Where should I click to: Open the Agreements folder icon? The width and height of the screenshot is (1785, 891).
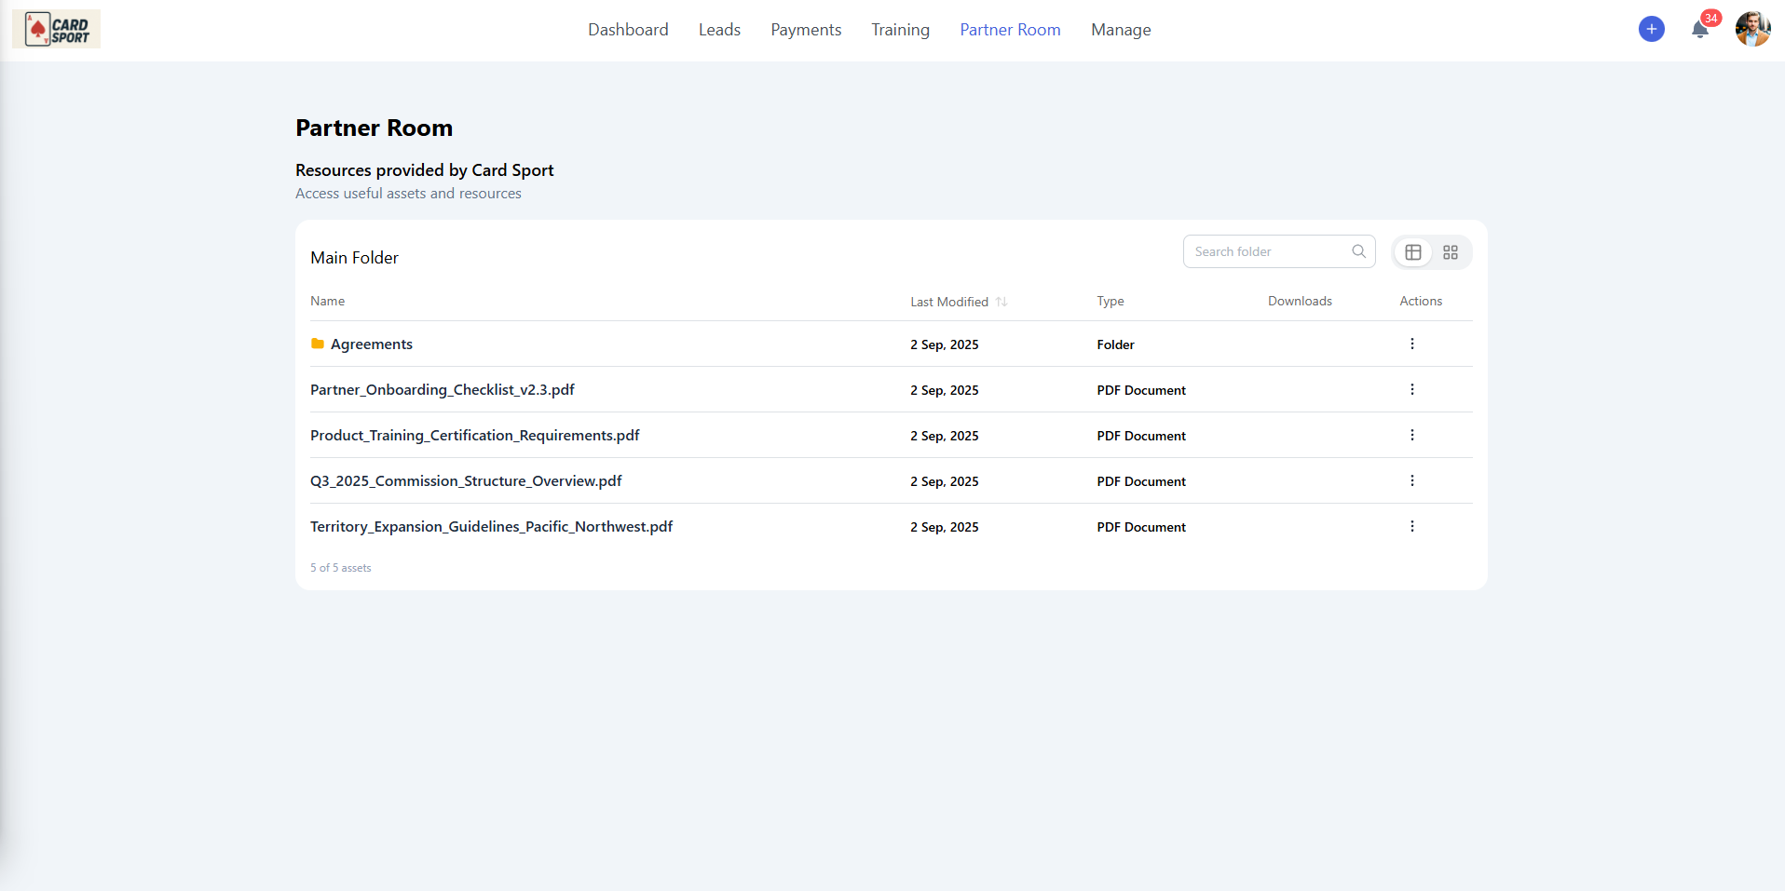318,344
